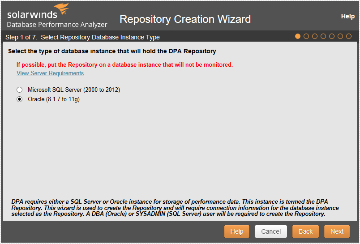
Task: Proceed to the next step with Next
Action: coord(337,231)
